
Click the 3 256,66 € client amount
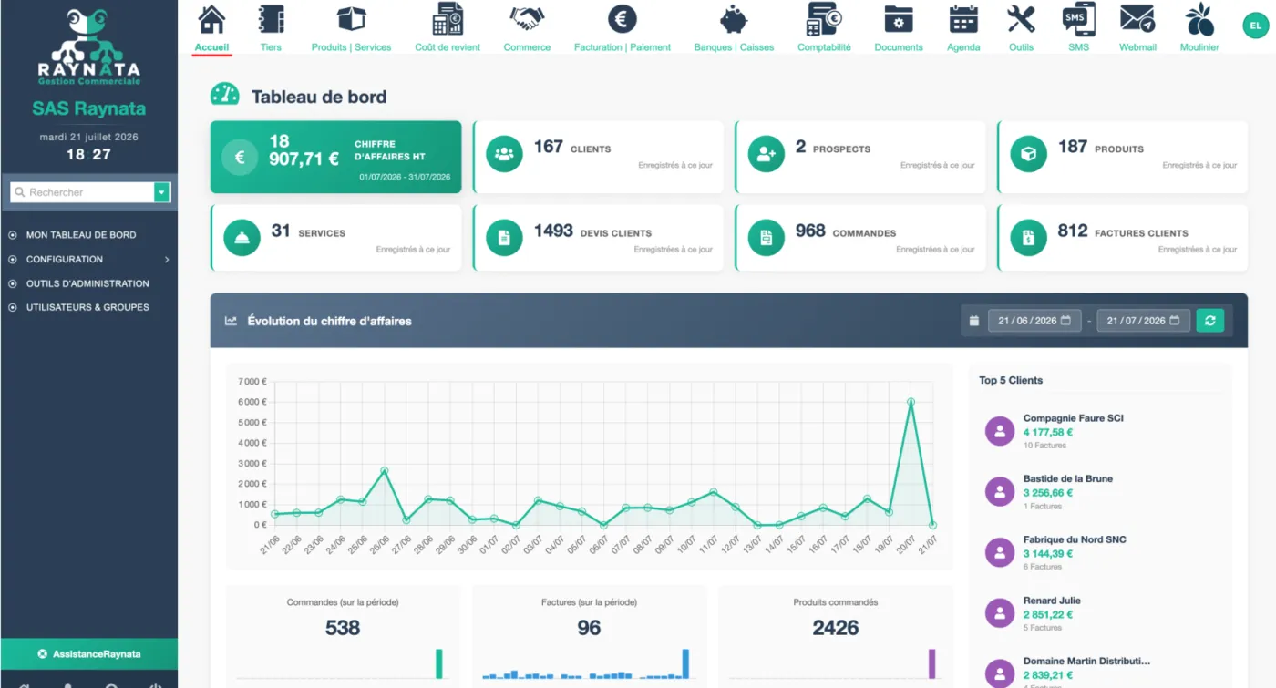point(1048,493)
